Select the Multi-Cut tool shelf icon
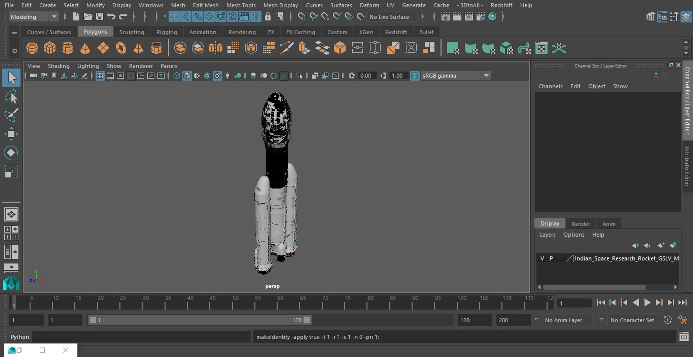The width and height of the screenshot is (693, 357). coord(287,48)
